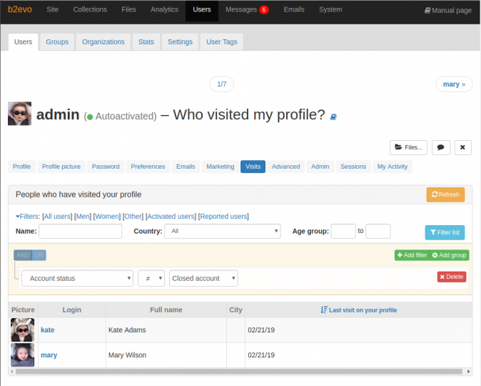Open the Site menu
Viewport: 481px width, 386px height.
click(x=53, y=9)
